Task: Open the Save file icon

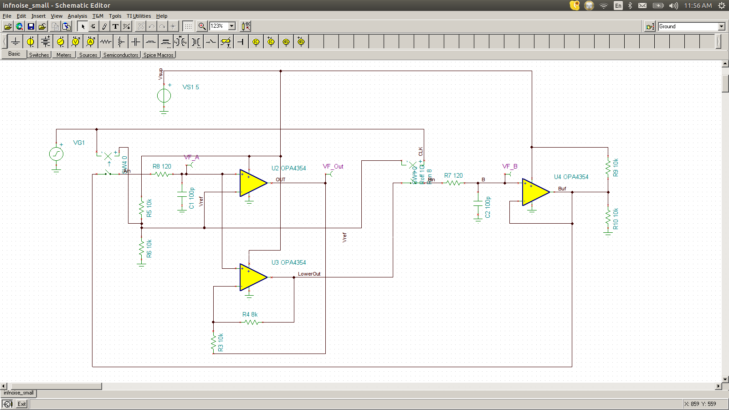Action: [31, 26]
